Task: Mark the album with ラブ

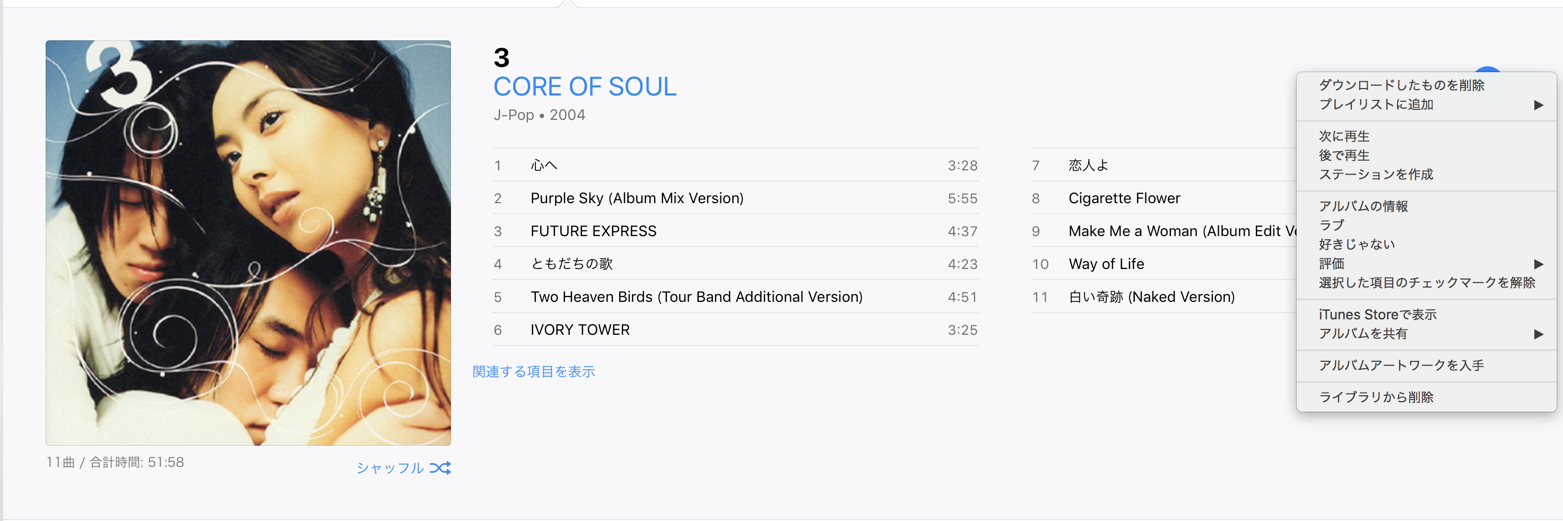Action: [1331, 225]
